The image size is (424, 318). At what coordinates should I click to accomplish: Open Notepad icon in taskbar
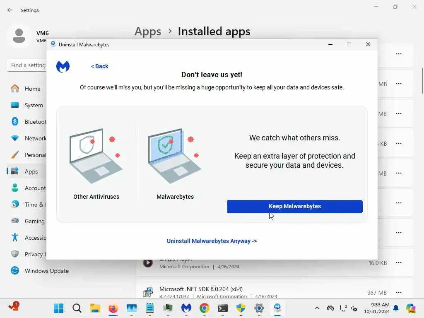tap(150, 308)
